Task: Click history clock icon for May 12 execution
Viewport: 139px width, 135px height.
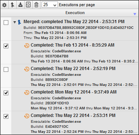Action: coord(27,92)
